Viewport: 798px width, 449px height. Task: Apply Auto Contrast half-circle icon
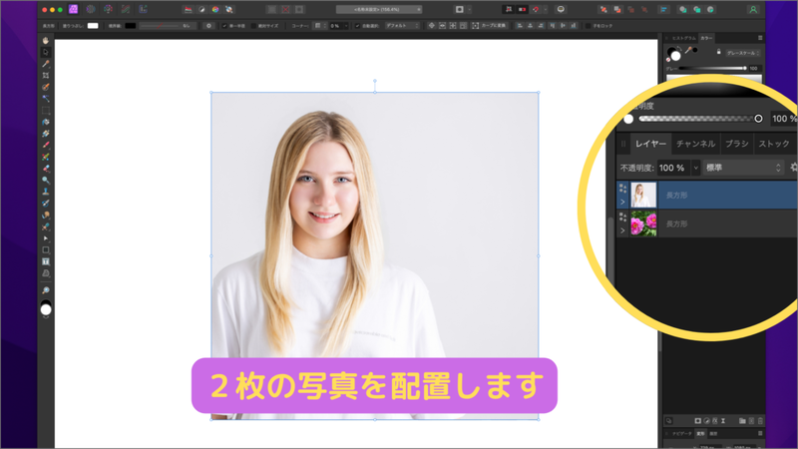[202, 9]
